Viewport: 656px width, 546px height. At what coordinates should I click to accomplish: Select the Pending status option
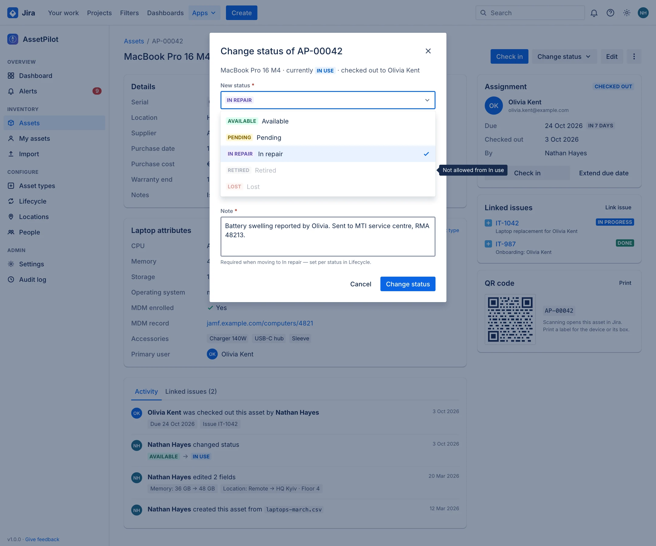coord(328,138)
